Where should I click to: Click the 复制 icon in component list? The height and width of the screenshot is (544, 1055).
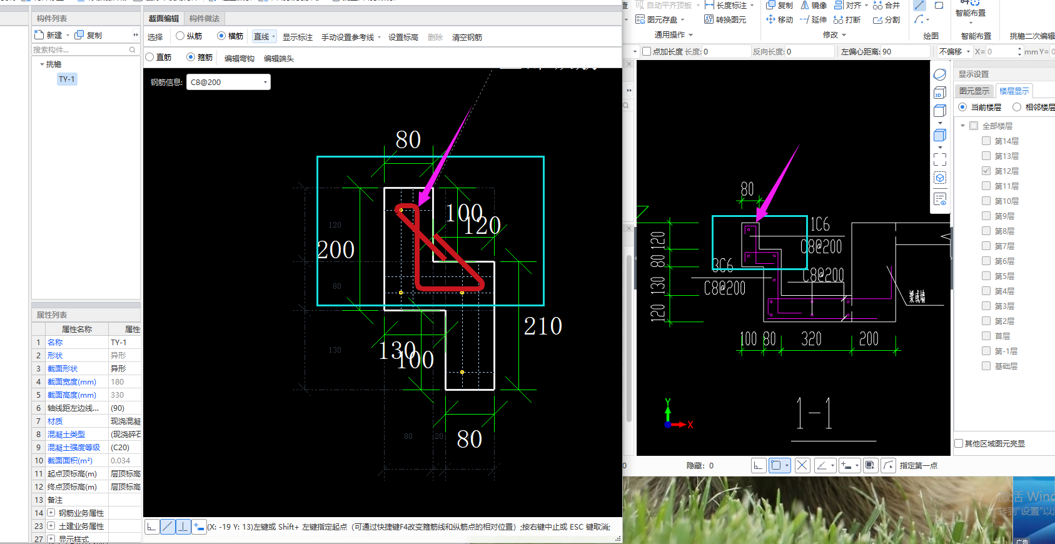[x=79, y=35]
